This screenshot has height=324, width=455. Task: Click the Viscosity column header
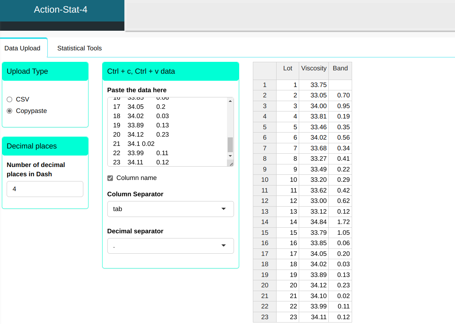point(314,68)
